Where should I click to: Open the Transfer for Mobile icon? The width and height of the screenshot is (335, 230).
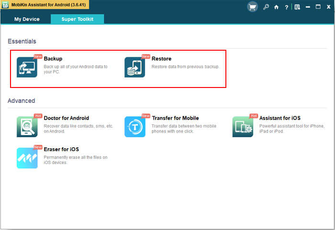point(134,127)
